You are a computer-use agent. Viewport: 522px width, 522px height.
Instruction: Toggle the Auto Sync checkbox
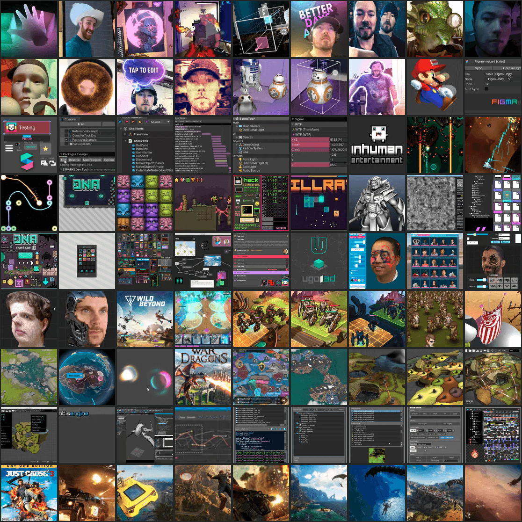coord(486,89)
